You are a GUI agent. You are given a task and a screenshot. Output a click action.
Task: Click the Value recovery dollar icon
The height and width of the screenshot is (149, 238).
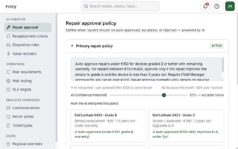tap(8, 54)
